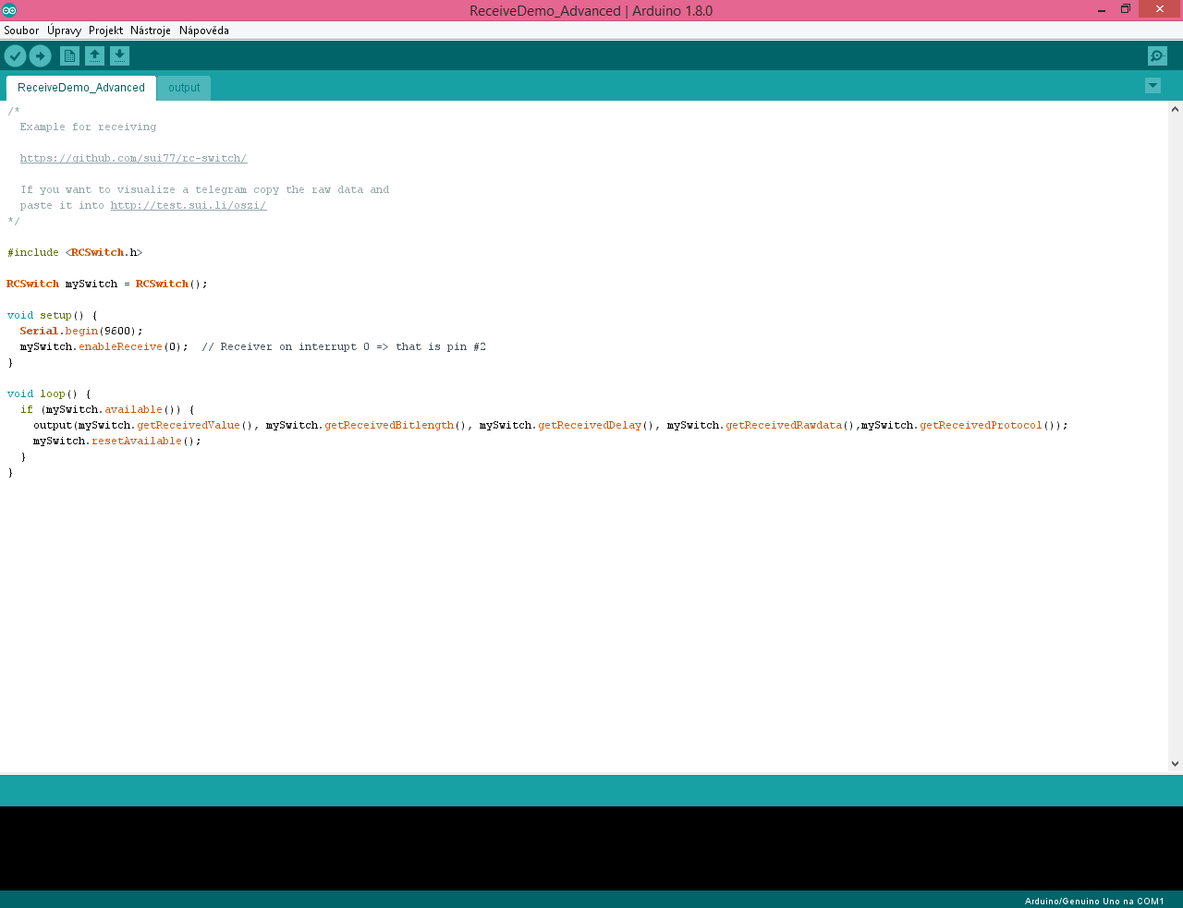
Task: Open the Soubor menu
Action: 21,30
